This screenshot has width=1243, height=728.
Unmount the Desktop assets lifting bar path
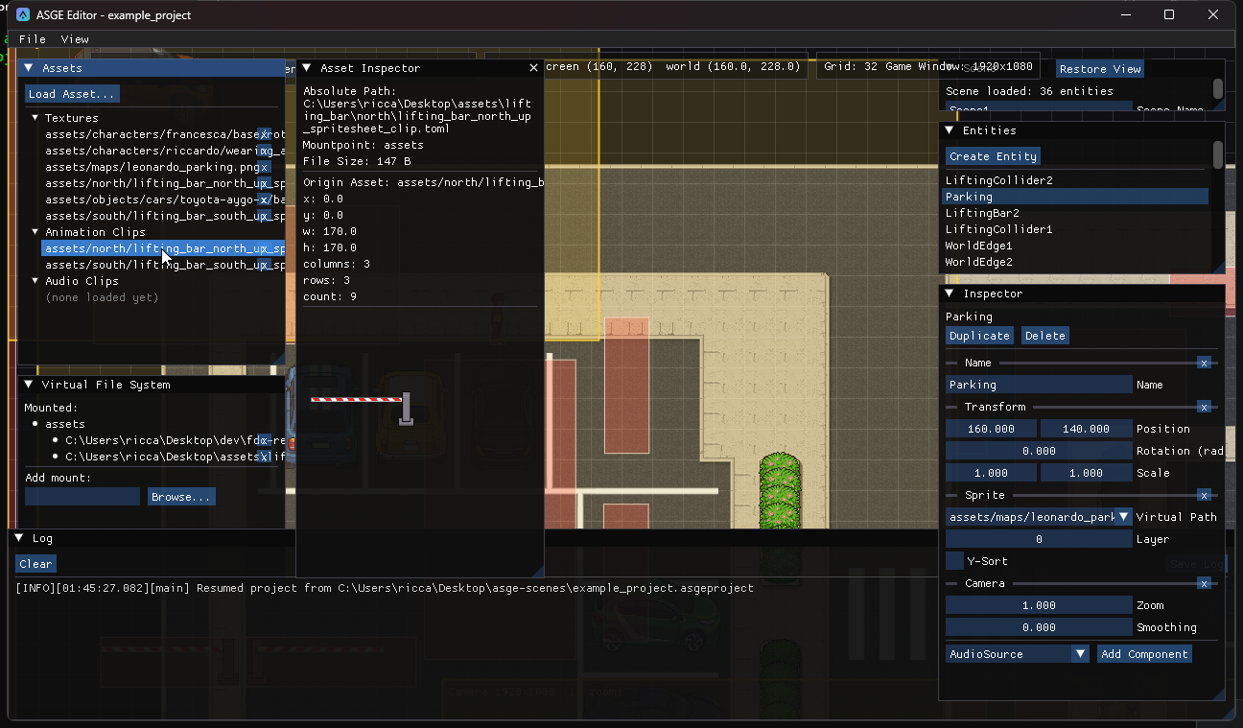(x=264, y=457)
